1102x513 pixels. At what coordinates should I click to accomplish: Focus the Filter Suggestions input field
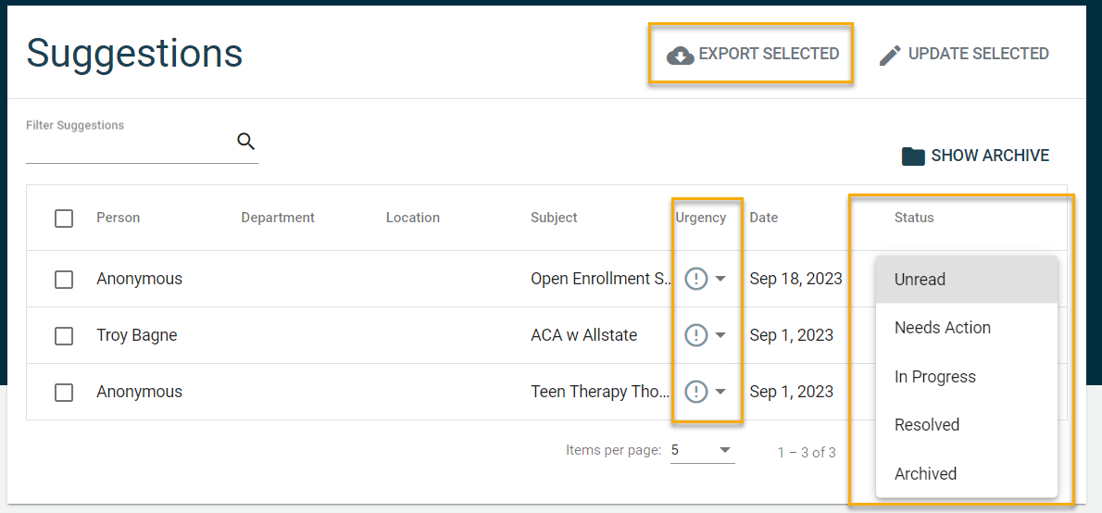(128, 145)
